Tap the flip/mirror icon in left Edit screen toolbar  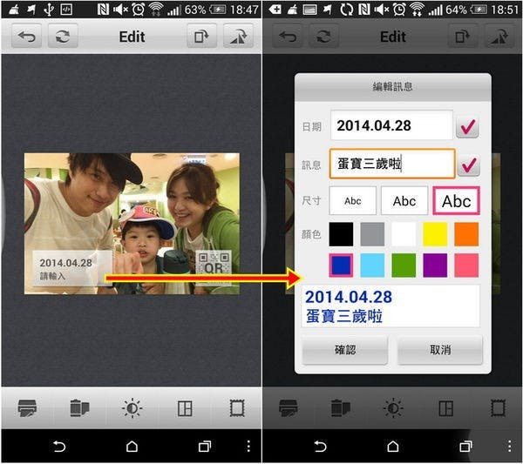click(x=238, y=36)
